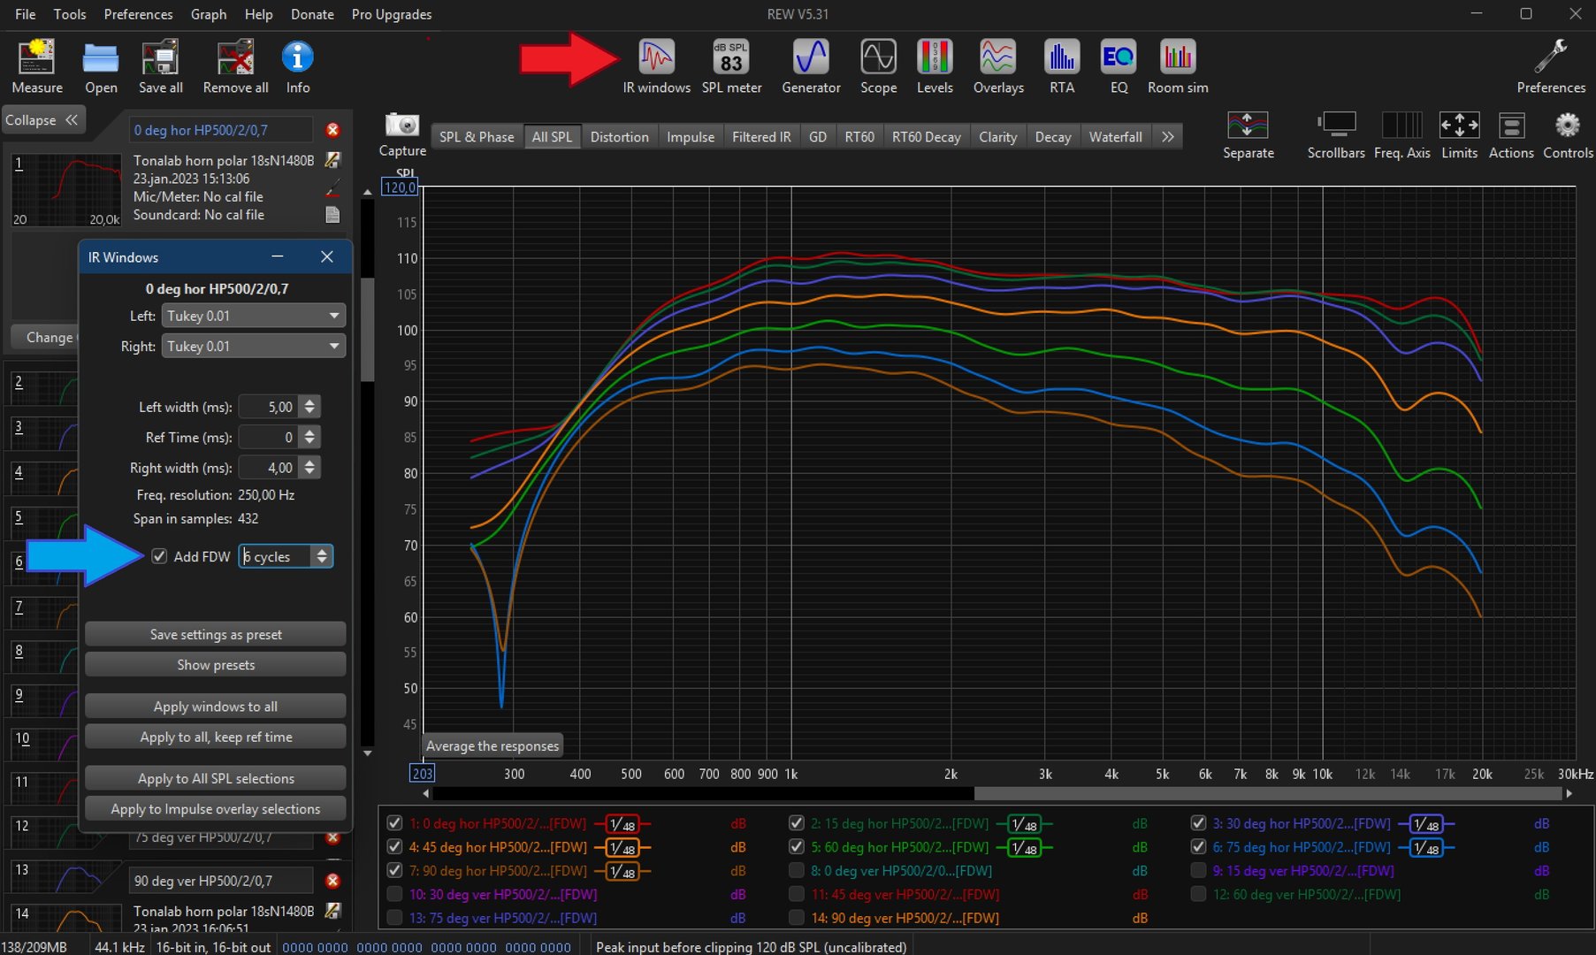Open the Left window type dropdown
Viewport: 1596px width, 955px height.
[253, 316]
